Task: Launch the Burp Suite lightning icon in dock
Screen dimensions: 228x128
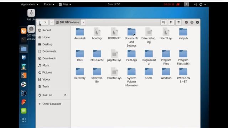Action: [24, 75]
